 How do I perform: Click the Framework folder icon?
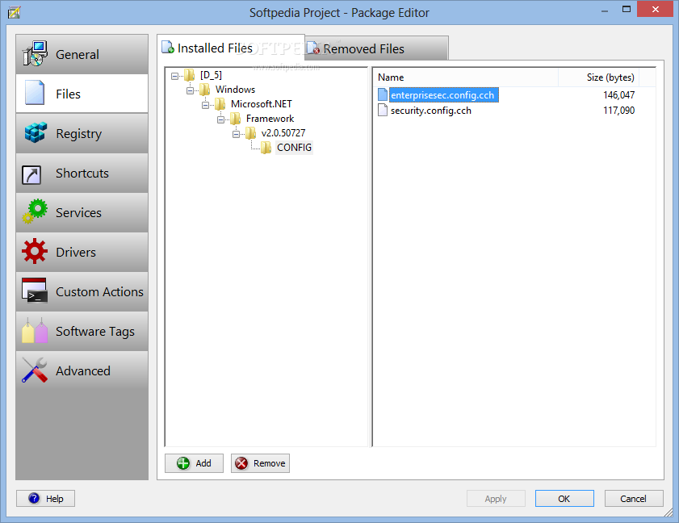coord(236,119)
